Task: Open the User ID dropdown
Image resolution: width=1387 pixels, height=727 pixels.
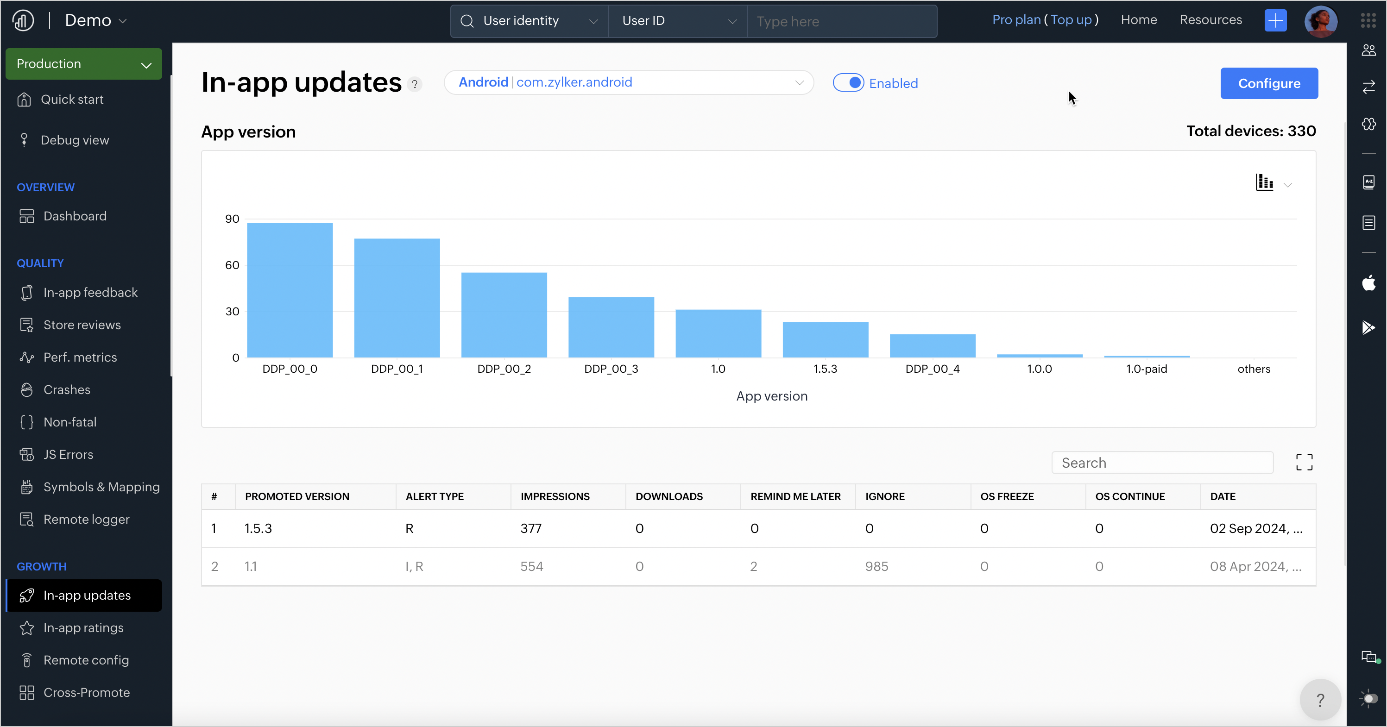Action: tap(677, 21)
